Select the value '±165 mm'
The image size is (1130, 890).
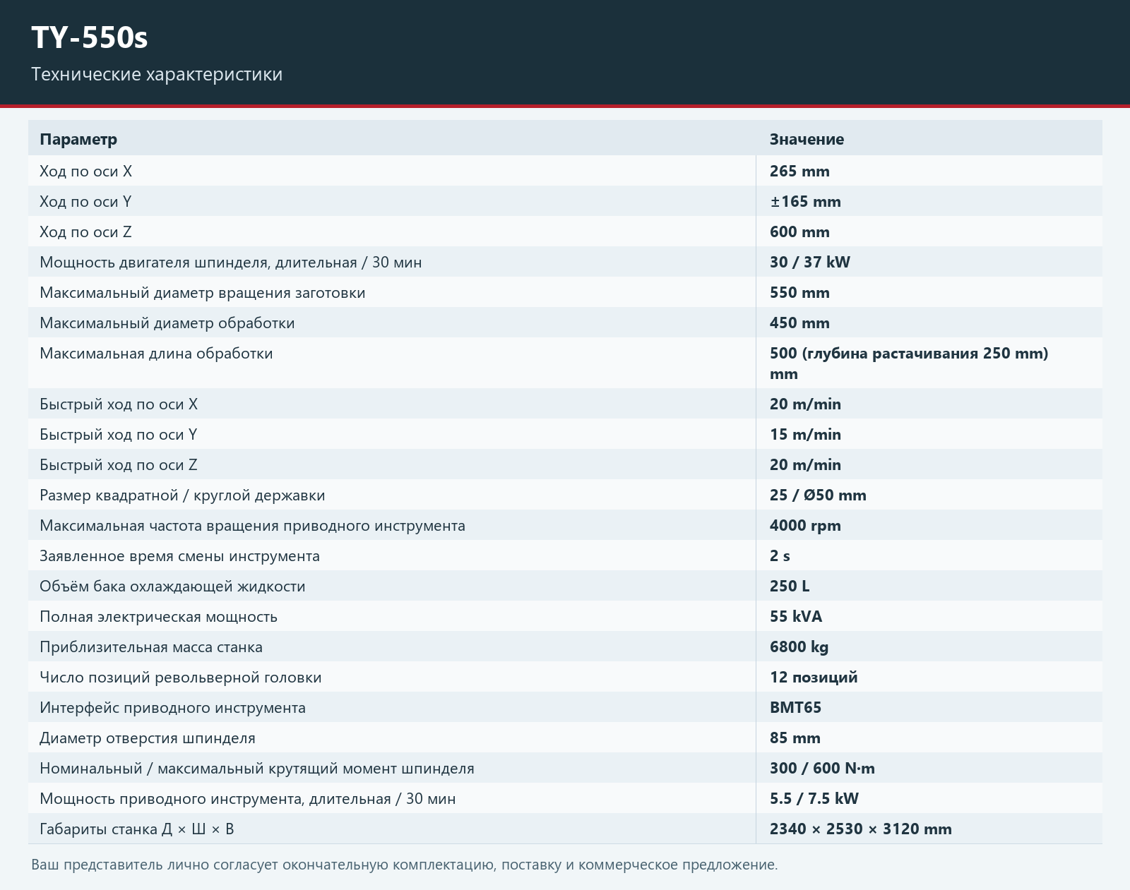click(805, 201)
